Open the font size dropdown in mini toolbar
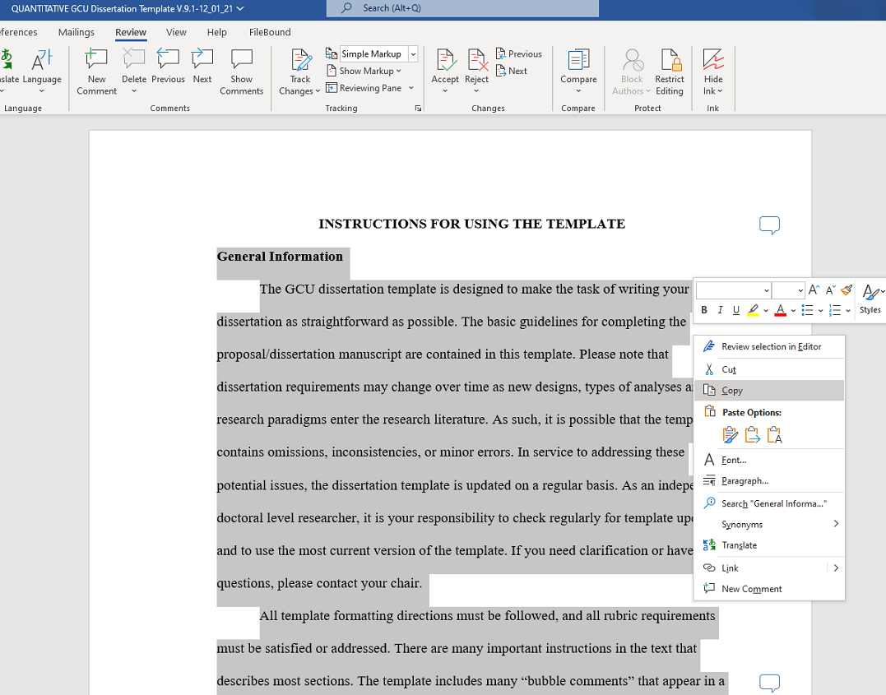The image size is (886, 695). pos(800,290)
